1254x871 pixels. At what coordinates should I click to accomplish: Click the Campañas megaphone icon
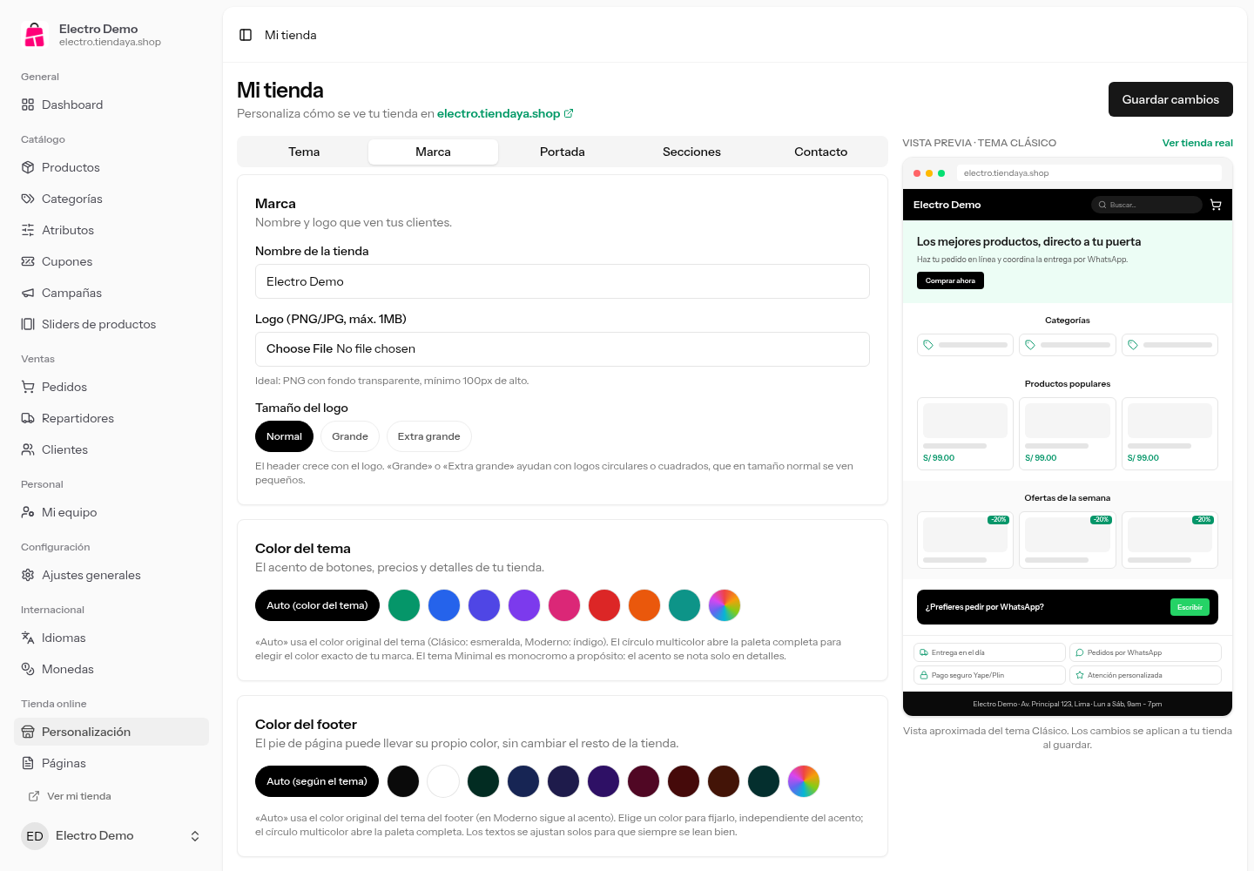coord(28,293)
